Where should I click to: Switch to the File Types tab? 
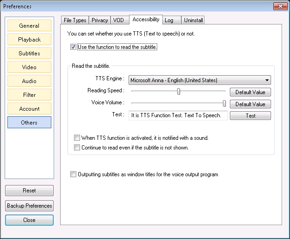click(x=75, y=20)
